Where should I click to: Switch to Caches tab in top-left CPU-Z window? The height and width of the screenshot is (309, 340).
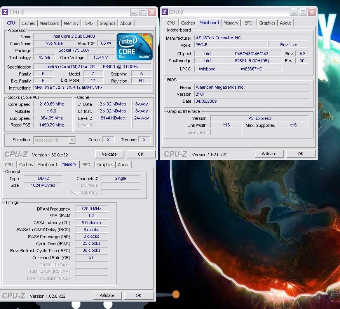pyautogui.click(x=28, y=23)
